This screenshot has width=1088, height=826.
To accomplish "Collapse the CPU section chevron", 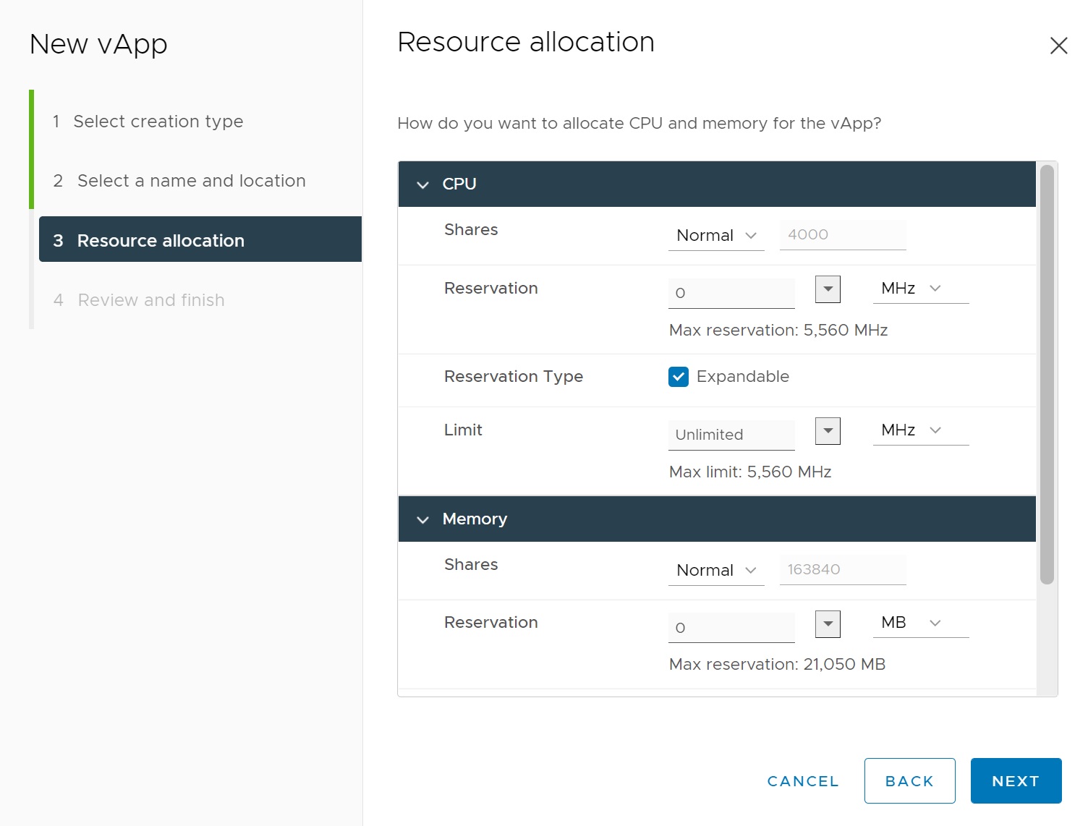I will 423,184.
